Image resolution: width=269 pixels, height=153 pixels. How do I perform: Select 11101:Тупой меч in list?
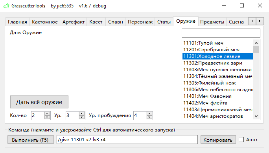[218, 43]
